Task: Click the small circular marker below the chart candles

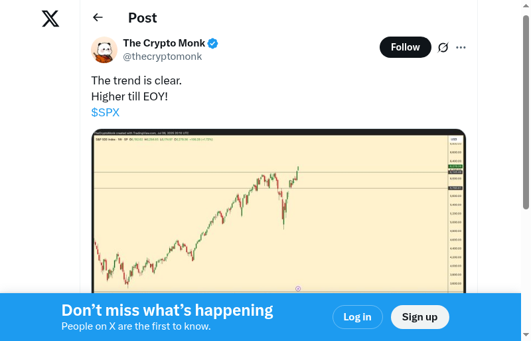Action: click(x=298, y=288)
